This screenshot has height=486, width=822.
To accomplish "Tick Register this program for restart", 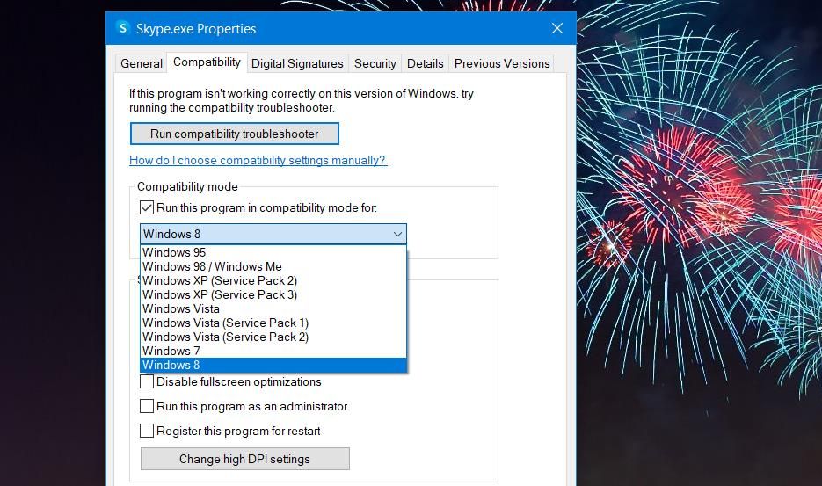I will pos(147,431).
